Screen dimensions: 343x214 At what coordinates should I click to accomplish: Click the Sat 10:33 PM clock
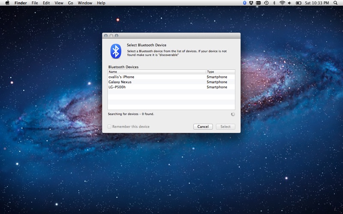(317, 3)
